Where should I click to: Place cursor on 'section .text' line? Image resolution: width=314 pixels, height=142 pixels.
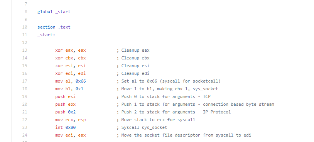pos(54,27)
